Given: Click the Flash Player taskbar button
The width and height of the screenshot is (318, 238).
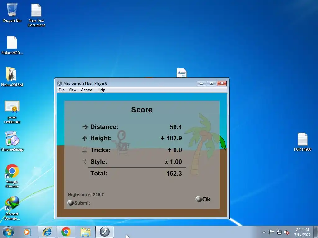Looking at the screenshot, I should [105, 232].
